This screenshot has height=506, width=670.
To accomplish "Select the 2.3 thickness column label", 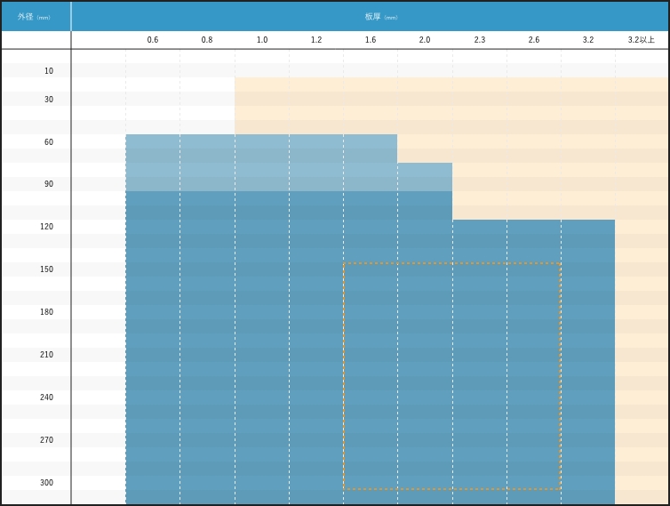I will [480, 40].
